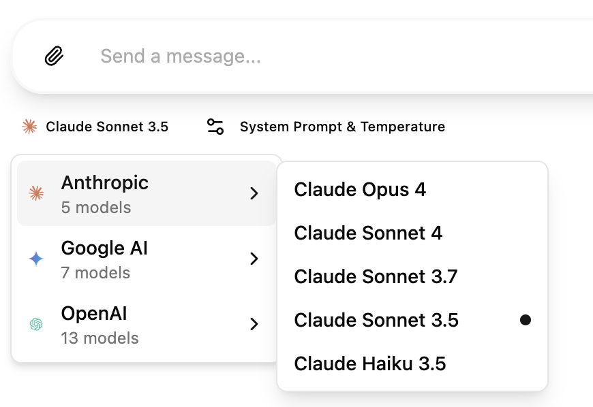Image resolution: width=593 pixels, height=407 pixels.
Task: Expand the Anthropic submenu chevron
Action: click(254, 193)
